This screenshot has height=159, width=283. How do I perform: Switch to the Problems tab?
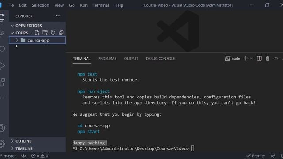107,59
